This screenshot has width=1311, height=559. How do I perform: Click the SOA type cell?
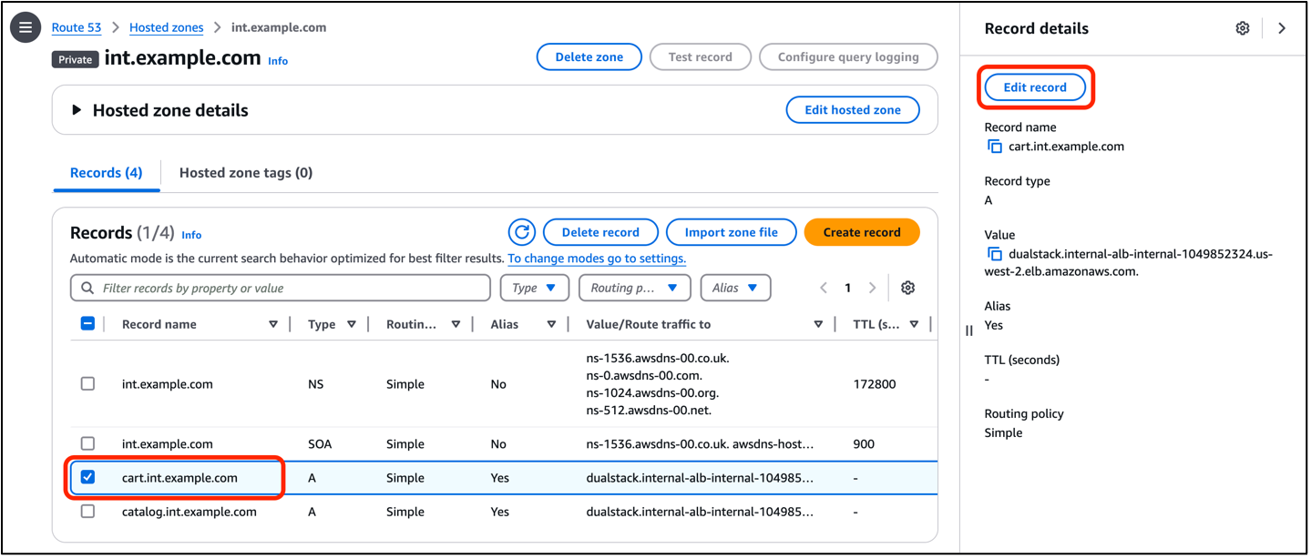pos(320,444)
